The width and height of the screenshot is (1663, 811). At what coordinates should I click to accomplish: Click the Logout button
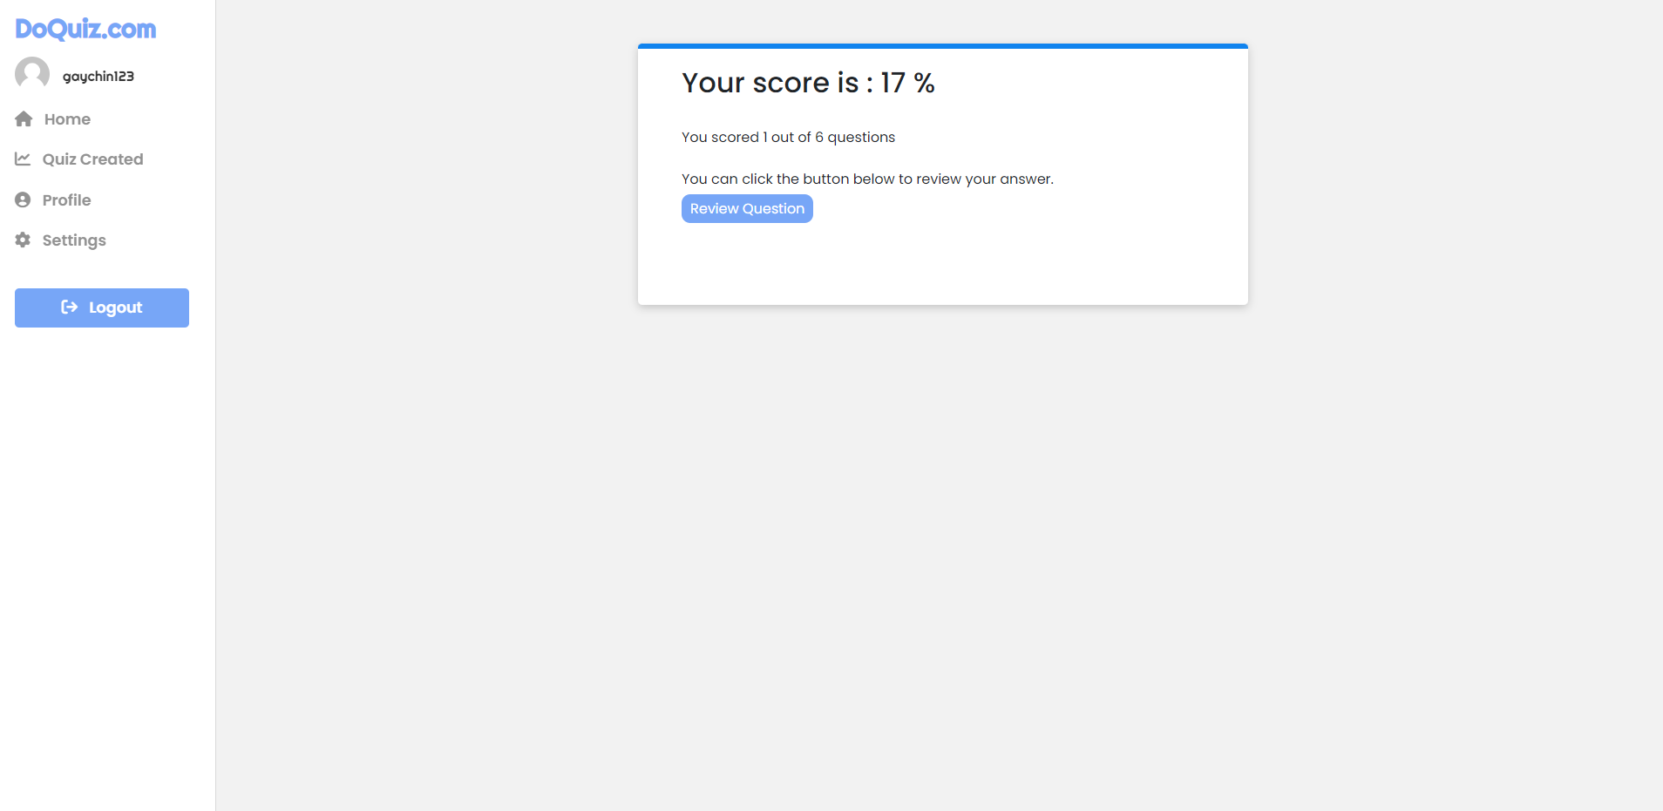(102, 308)
